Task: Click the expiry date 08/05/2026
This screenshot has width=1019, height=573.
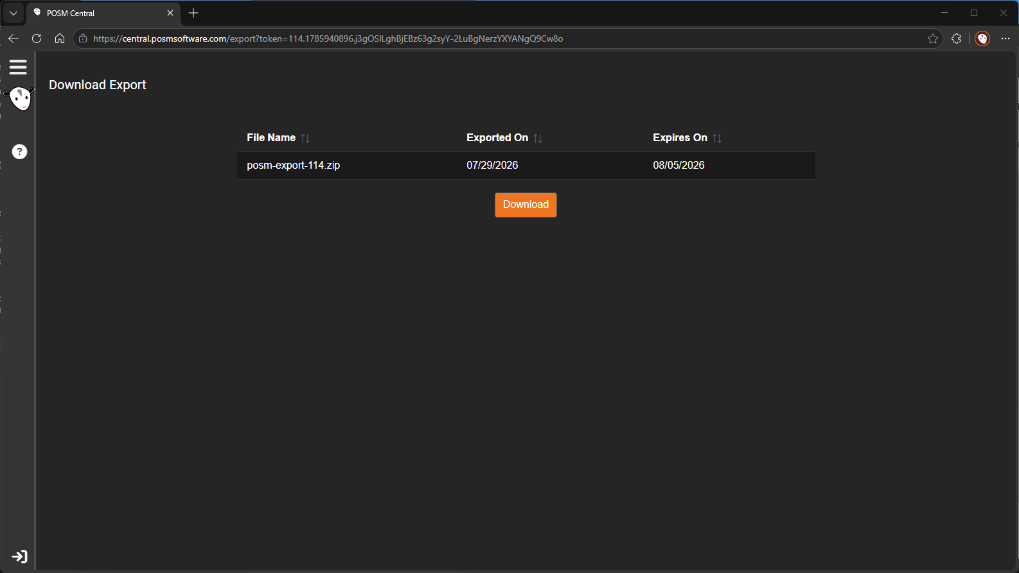Action: coord(678,165)
